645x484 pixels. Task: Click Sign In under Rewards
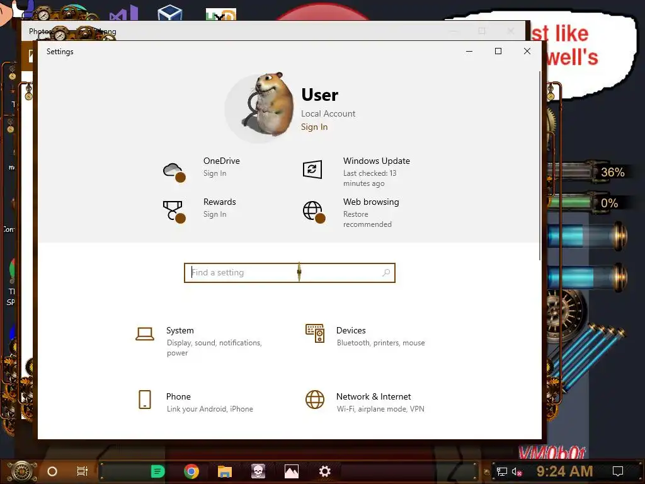(215, 214)
